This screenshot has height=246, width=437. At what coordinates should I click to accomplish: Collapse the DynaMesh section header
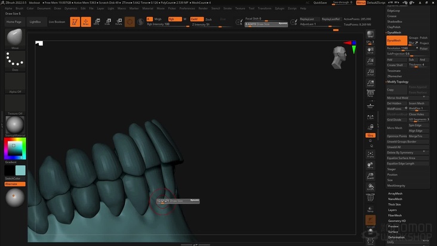click(x=394, y=33)
